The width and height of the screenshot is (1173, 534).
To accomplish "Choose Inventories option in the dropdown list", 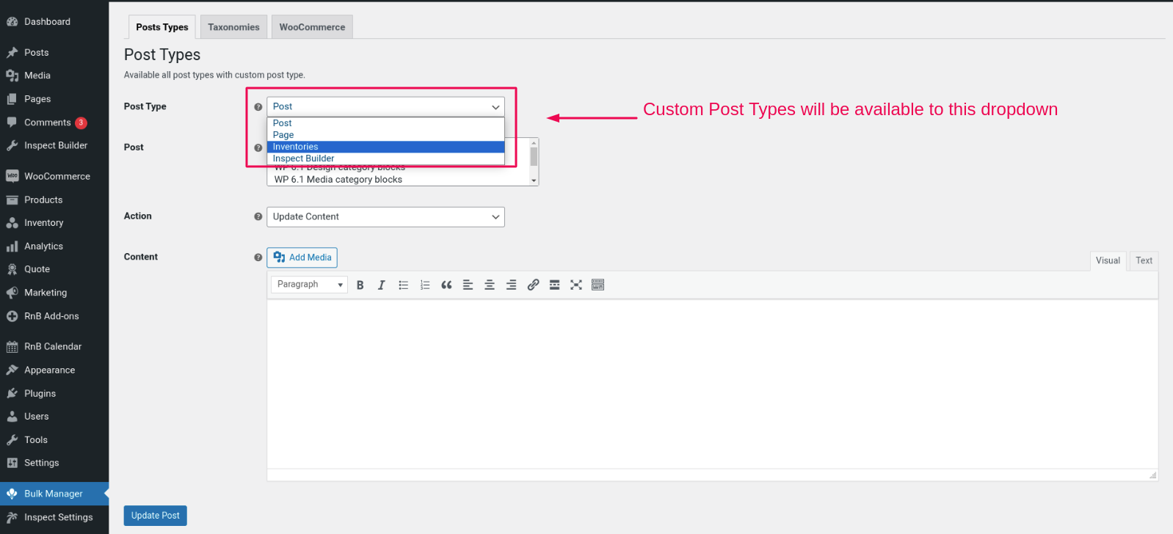I will pyautogui.click(x=385, y=147).
